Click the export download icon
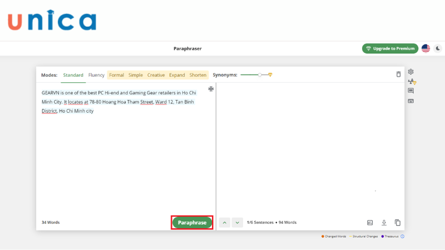The image size is (445, 250). pos(384,222)
